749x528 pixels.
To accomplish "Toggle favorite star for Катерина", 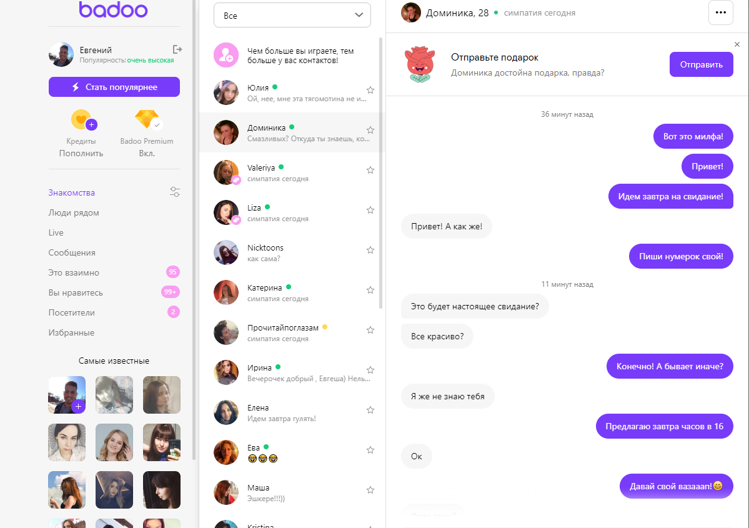I will [370, 290].
